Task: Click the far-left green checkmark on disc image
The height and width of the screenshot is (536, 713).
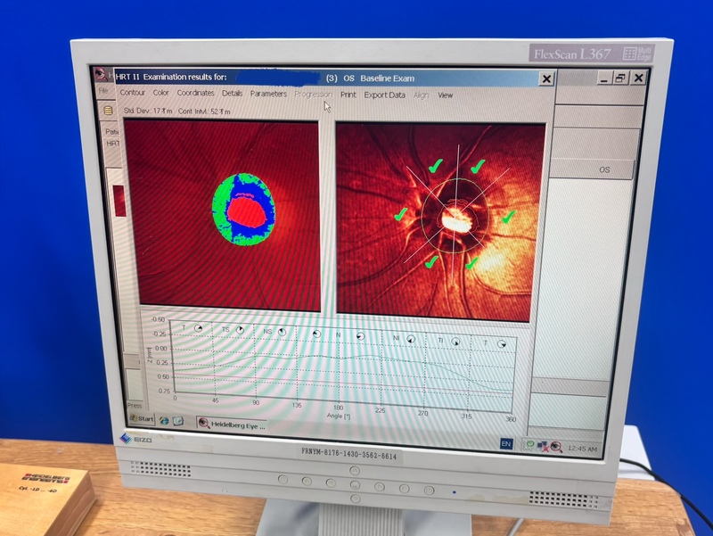Action: 401,214
